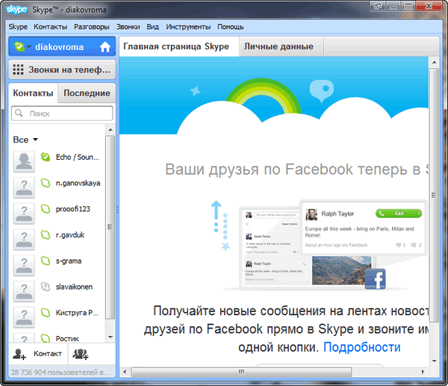This screenshot has height=386, width=448.
Task: Follow the Подробности link
Action: tap(361, 347)
